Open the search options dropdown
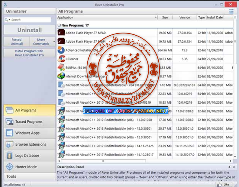The image size is (239, 187). point(9,20)
